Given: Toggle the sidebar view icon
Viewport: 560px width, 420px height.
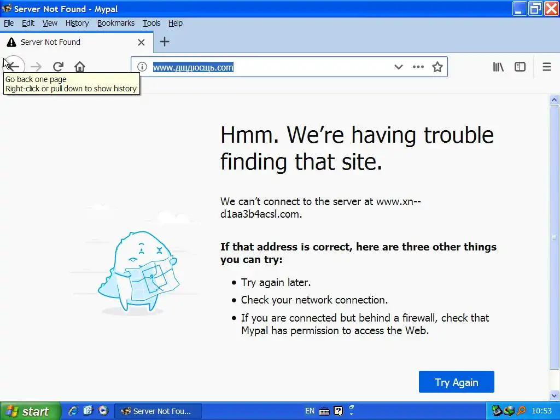Looking at the screenshot, I should click(x=520, y=67).
